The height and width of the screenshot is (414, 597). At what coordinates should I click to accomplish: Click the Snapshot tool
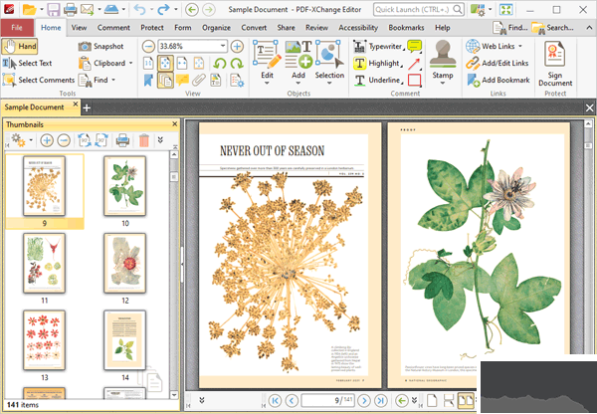(100, 46)
